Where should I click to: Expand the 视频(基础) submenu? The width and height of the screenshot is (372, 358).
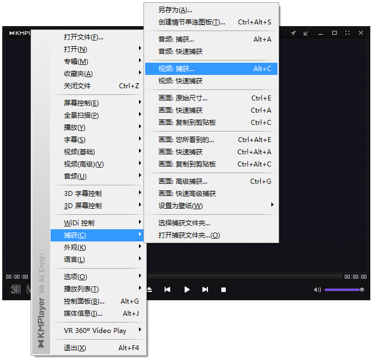97,152
